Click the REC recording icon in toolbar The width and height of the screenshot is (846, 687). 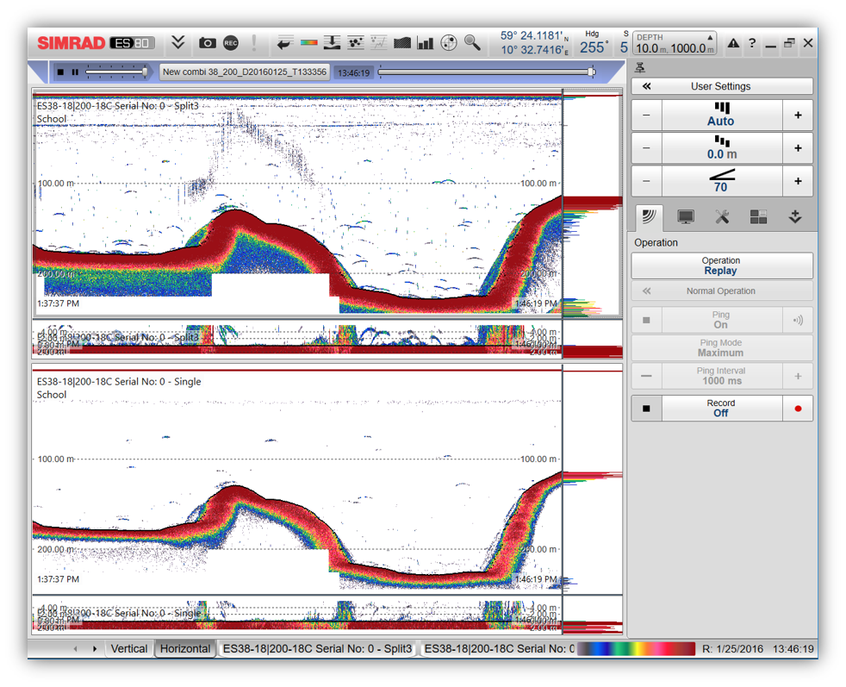coord(231,42)
